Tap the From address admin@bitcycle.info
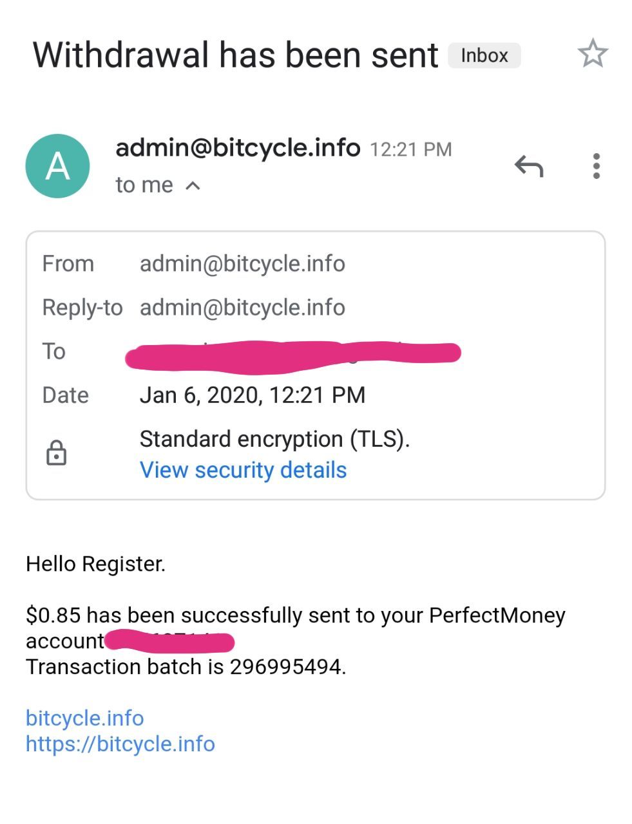Image resolution: width=632 pixels, height=824 pixels. [242, 264]
